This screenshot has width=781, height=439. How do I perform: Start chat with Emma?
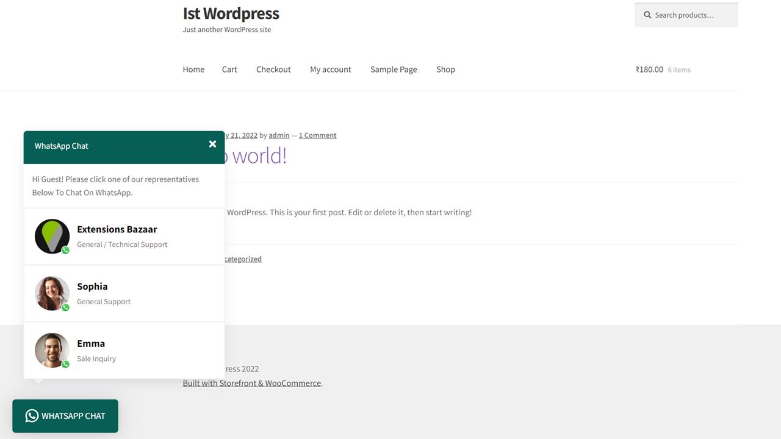[x=124, y=350]
